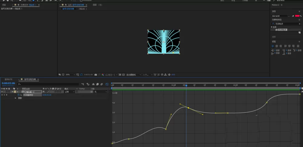Add keyframe at current time diamond
The image size is (303, 147).
pyautogui.click(x=4, y=95)
